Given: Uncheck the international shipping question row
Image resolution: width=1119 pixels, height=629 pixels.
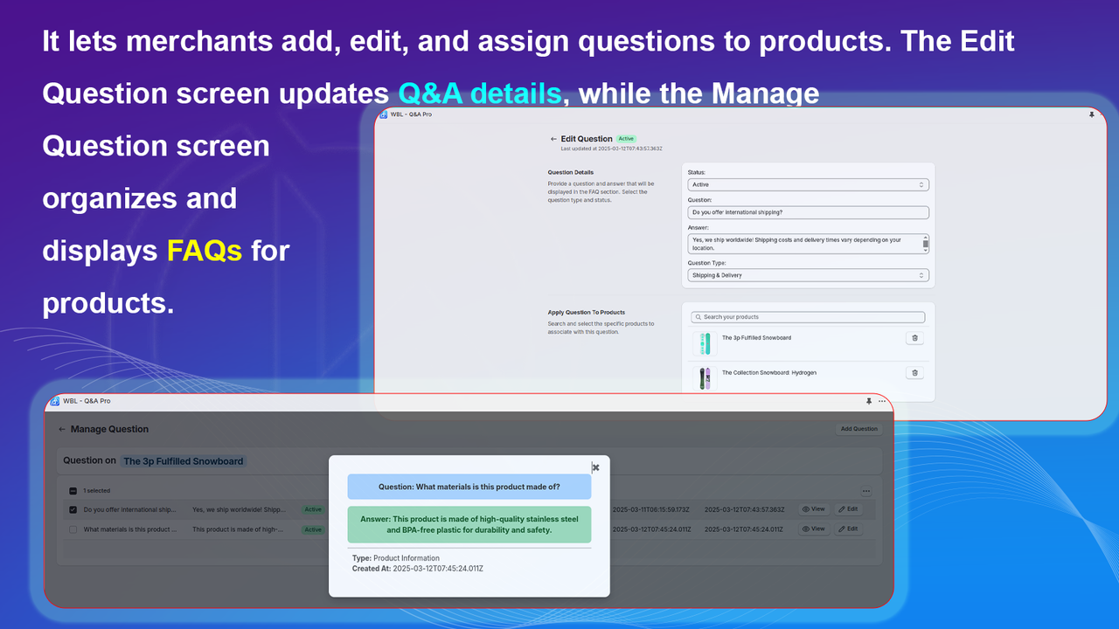Looking at the screenshot, I should pos(73,510).
